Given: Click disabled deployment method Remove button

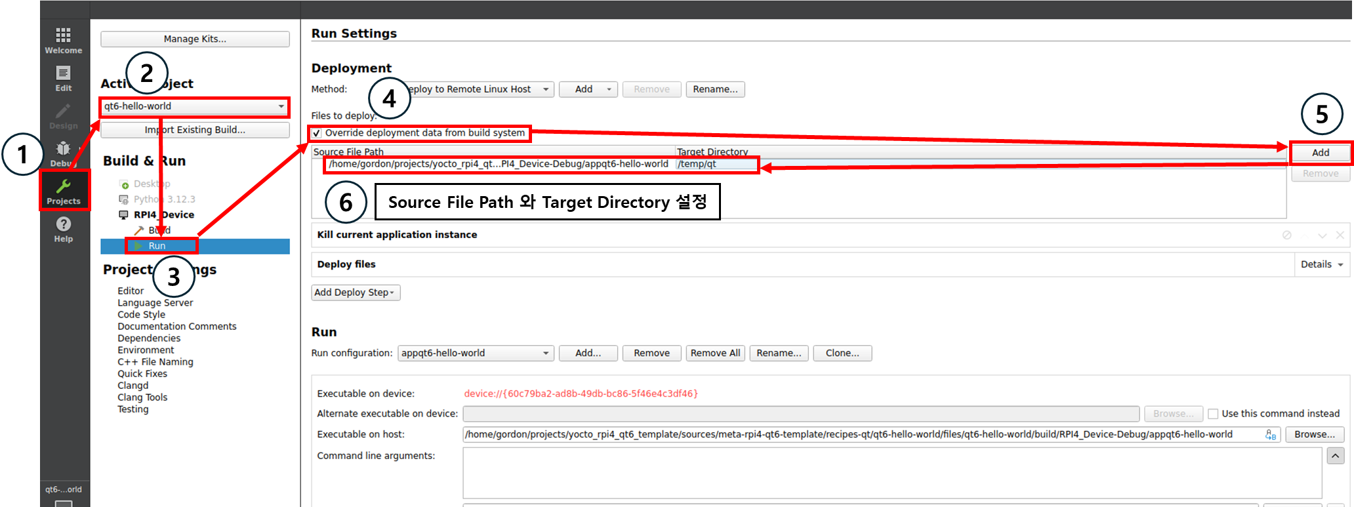Looking at the screenshot, I should click(652, 89).
